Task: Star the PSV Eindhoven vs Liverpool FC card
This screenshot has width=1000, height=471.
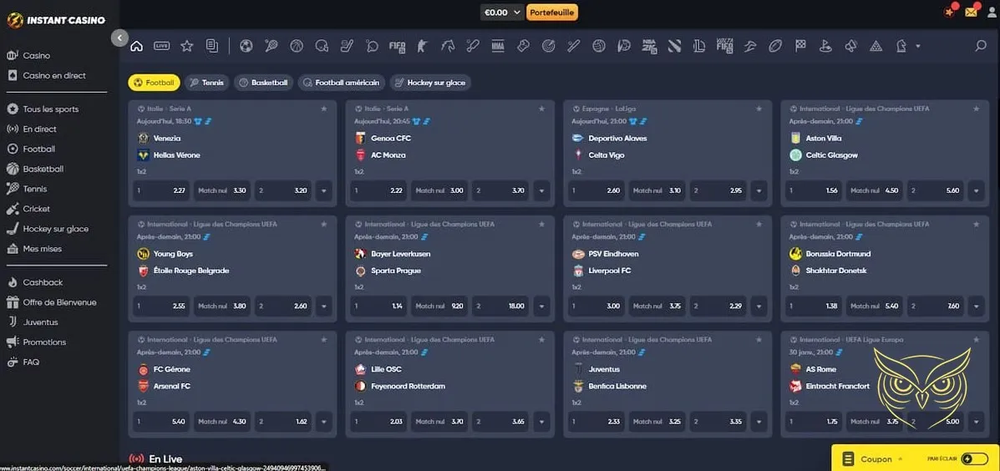Action: point(759,225)
